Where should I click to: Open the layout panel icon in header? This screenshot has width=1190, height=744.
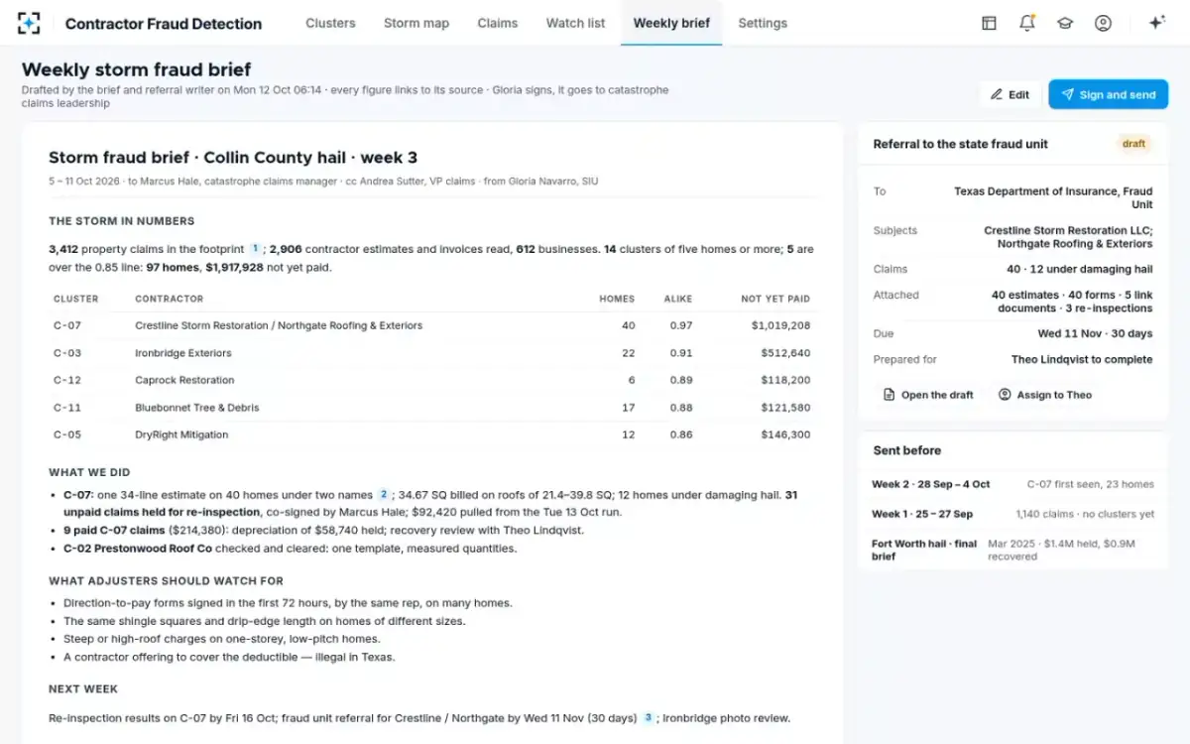989,23
